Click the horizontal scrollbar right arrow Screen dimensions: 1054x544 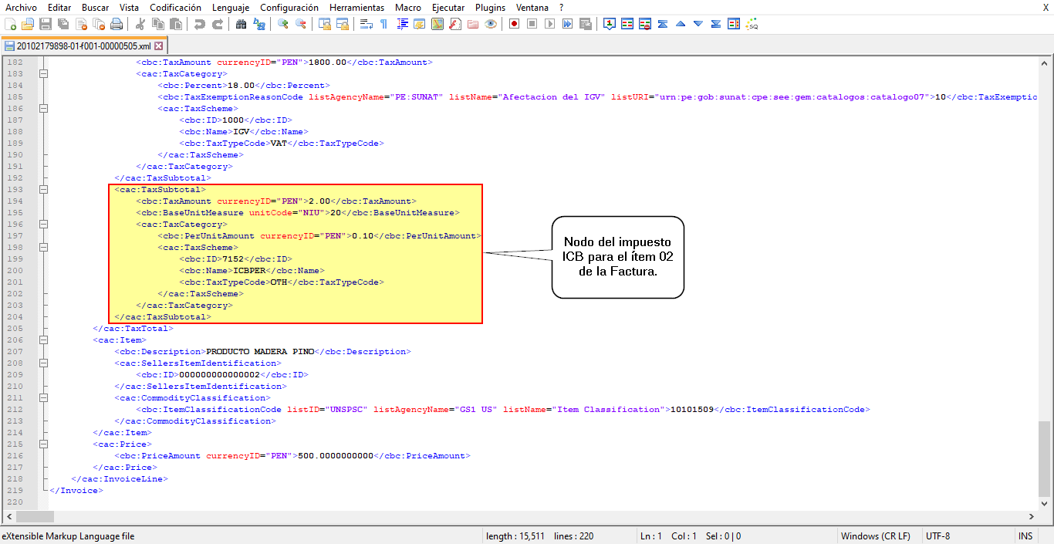click(x=1032, y=516)
